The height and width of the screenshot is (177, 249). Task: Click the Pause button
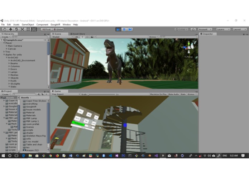(124, 29)
